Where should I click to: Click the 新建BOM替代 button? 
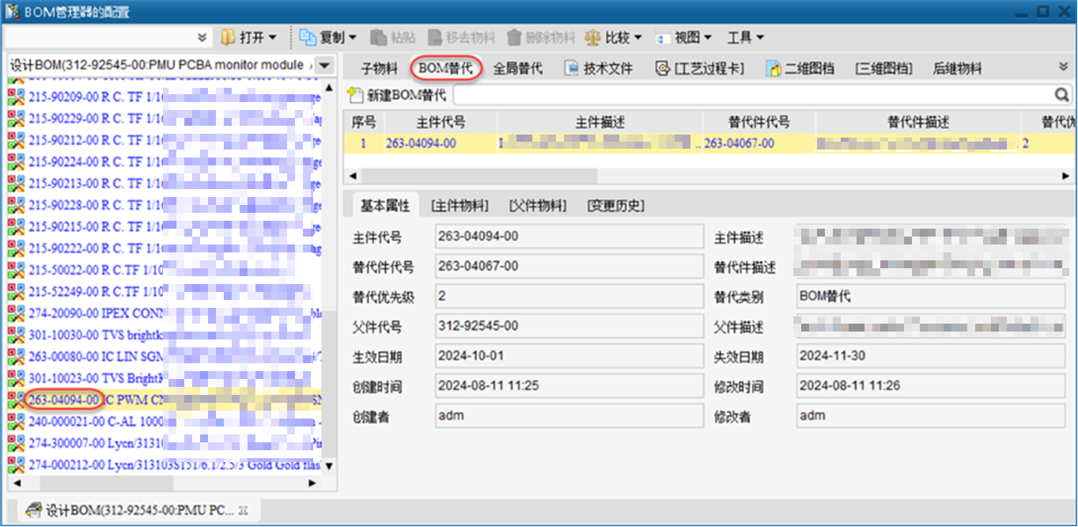[x=398, y=95]
